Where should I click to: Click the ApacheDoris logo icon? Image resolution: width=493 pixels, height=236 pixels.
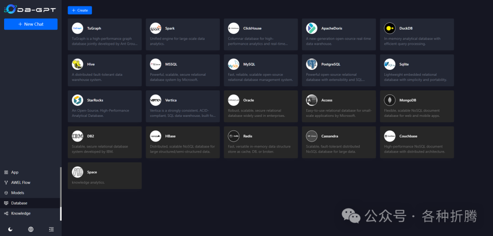click(x=312, y=28)
